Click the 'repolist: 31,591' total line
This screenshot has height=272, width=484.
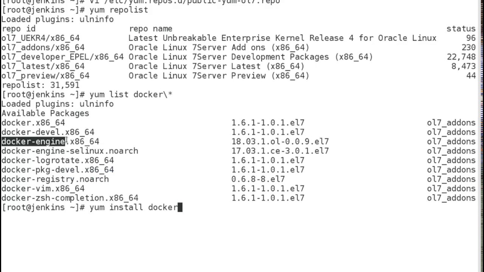pyautogui.click(x=40, y=85)
